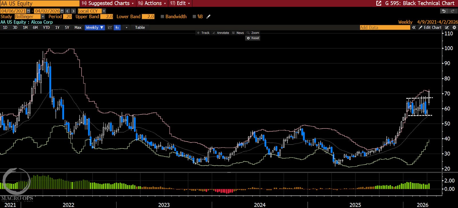The width and height of the screenshot is (458, 208).
Task: Click the 2022 label on time axis
Action: 68,205
